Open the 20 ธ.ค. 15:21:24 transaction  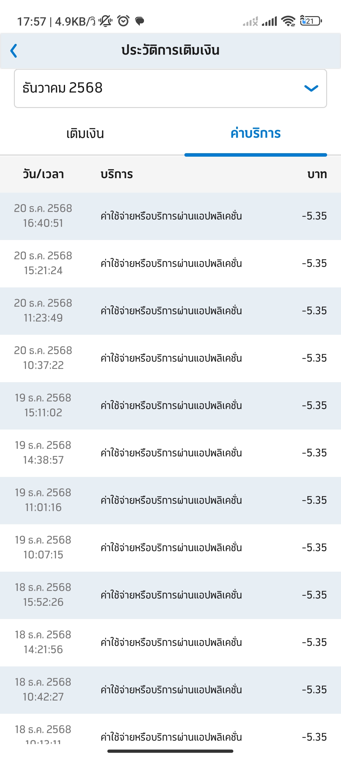click(x=170, y=263)
